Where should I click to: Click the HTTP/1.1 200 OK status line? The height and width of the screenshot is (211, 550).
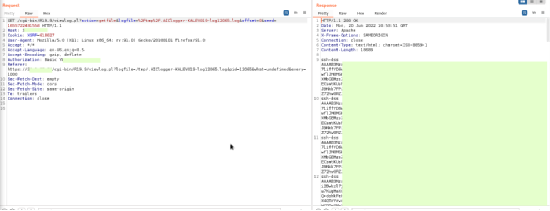tap(340, 21)
